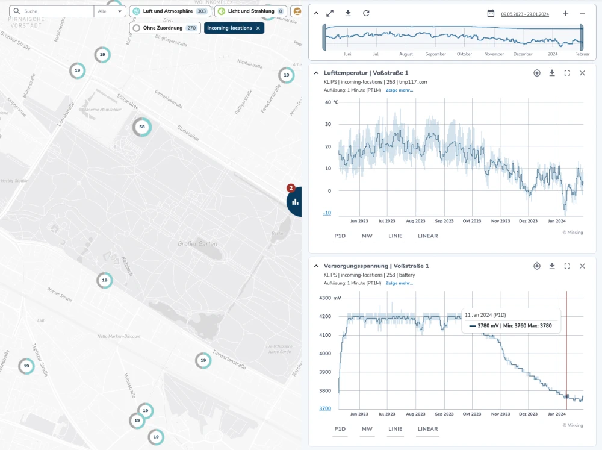
Task: Edit Lufttemperatur y-axis minimum -10
Action: (327, 213)
